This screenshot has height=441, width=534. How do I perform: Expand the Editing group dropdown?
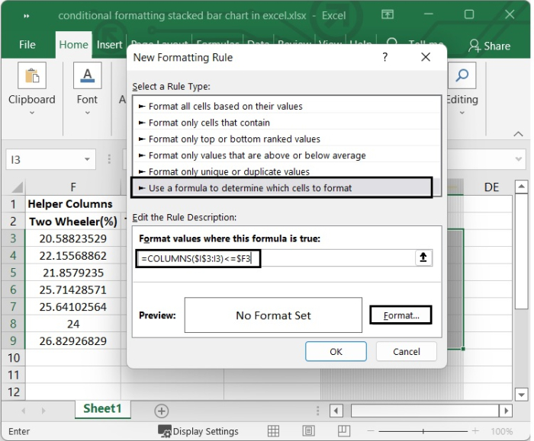tap(462, 113)
